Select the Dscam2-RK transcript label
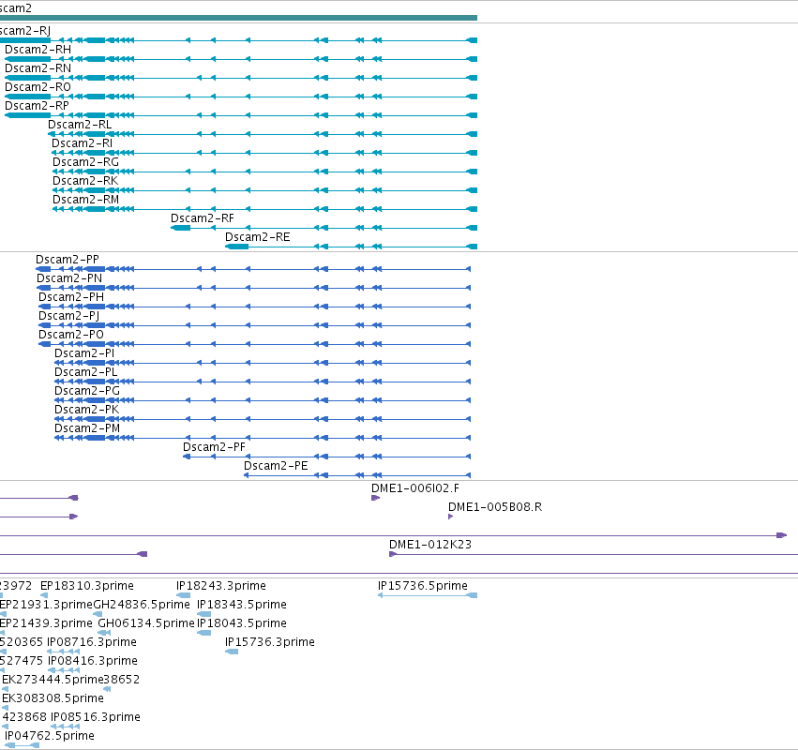The width and height of the screenshot is (798, 750). pos(85,181)
